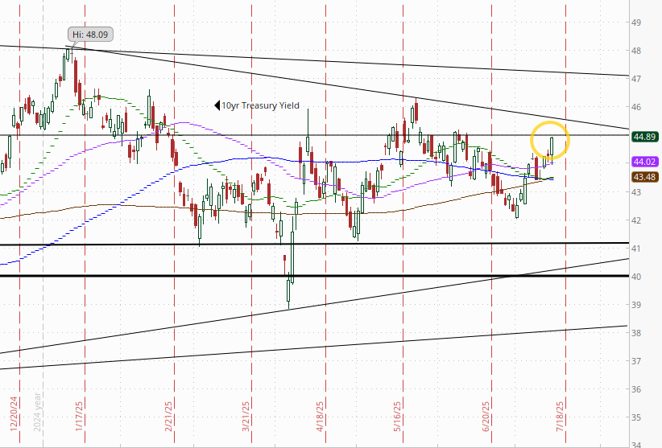Click the 6/20/25 date marker label

click(x=486, y=417)
